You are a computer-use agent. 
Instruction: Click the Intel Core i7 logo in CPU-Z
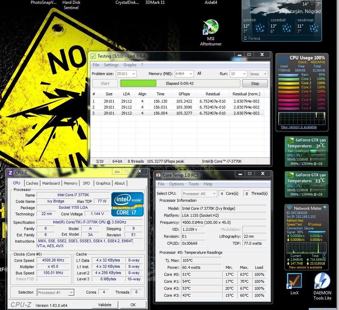tap(127, 204)
